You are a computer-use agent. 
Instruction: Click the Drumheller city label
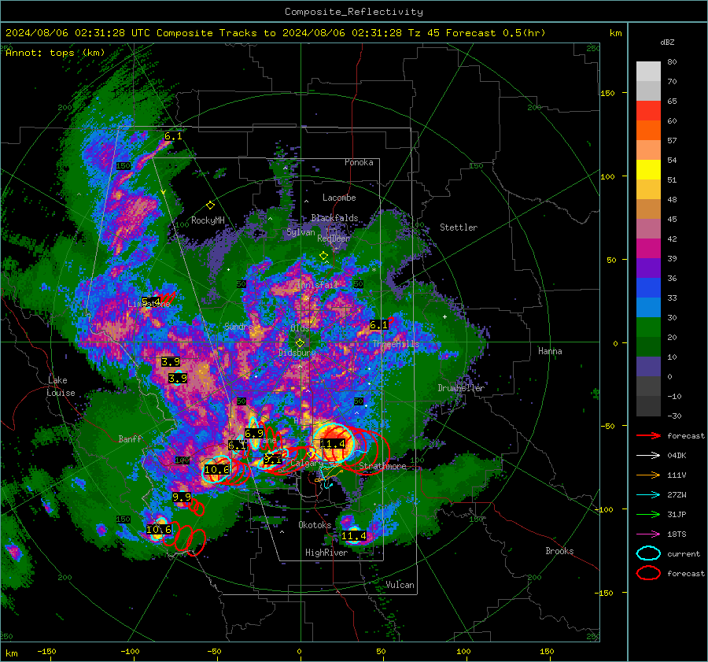click(x=461, y=388)
